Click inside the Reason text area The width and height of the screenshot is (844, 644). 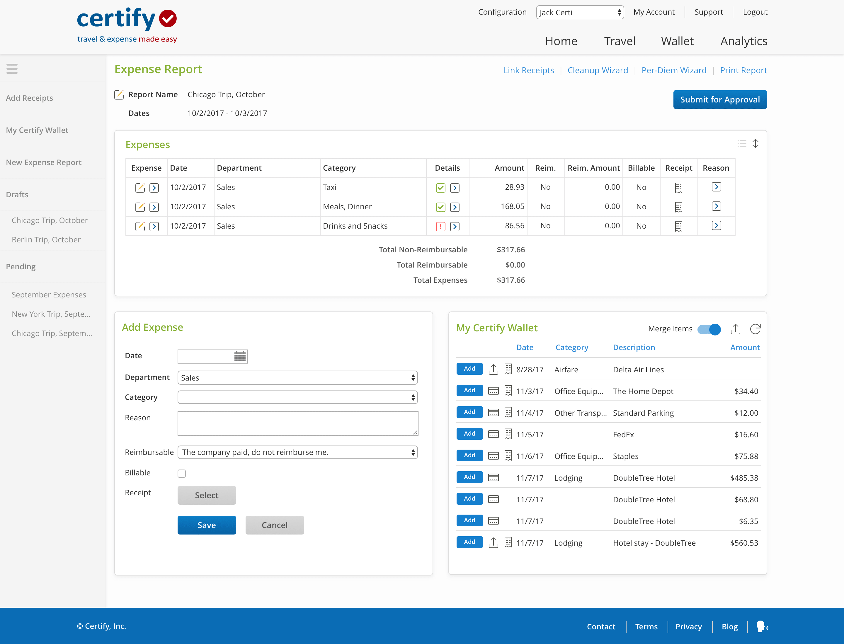point(297,423)
